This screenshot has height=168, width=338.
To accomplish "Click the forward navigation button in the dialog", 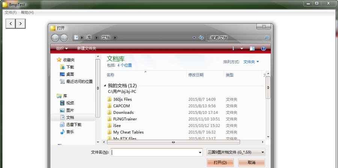I will click(64, 38).
